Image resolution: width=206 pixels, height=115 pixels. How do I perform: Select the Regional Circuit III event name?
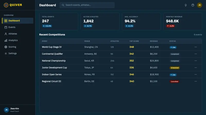coord(51,81)
